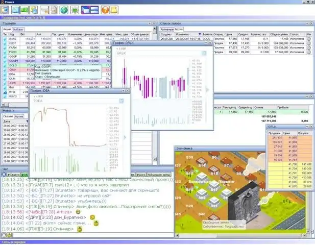Open the График: IDEA window dropdown arrow
Screen dimensions: 315x245
click(123, 91)
